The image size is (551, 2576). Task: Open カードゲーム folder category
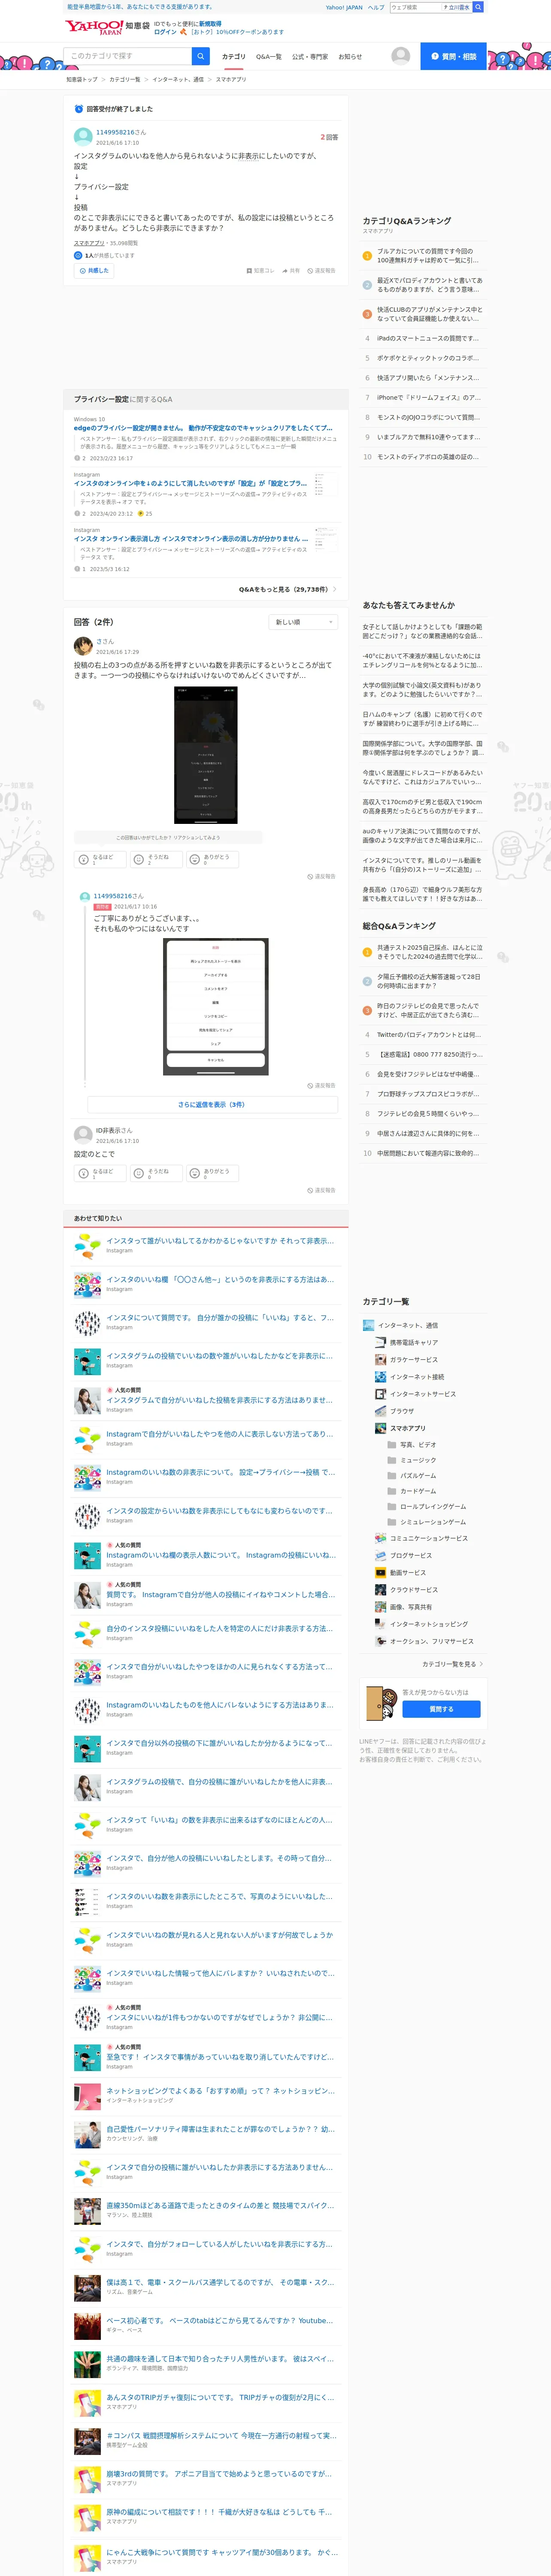(x=411, y=1491)
